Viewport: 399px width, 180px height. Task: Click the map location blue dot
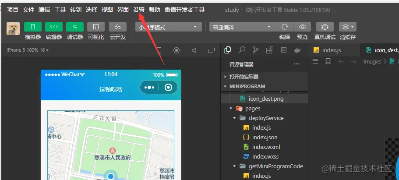[x=111, y=176]
